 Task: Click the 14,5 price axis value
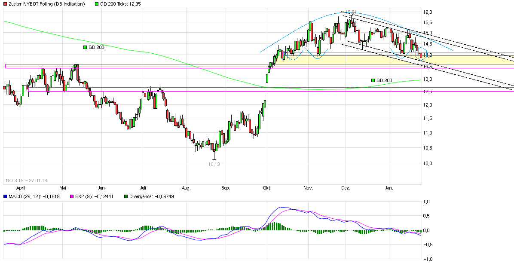(428, 43)
